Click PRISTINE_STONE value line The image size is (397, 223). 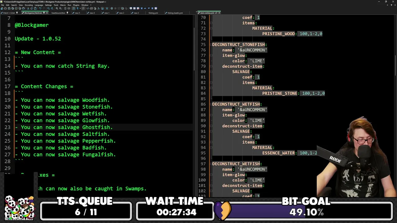[293, 93]
